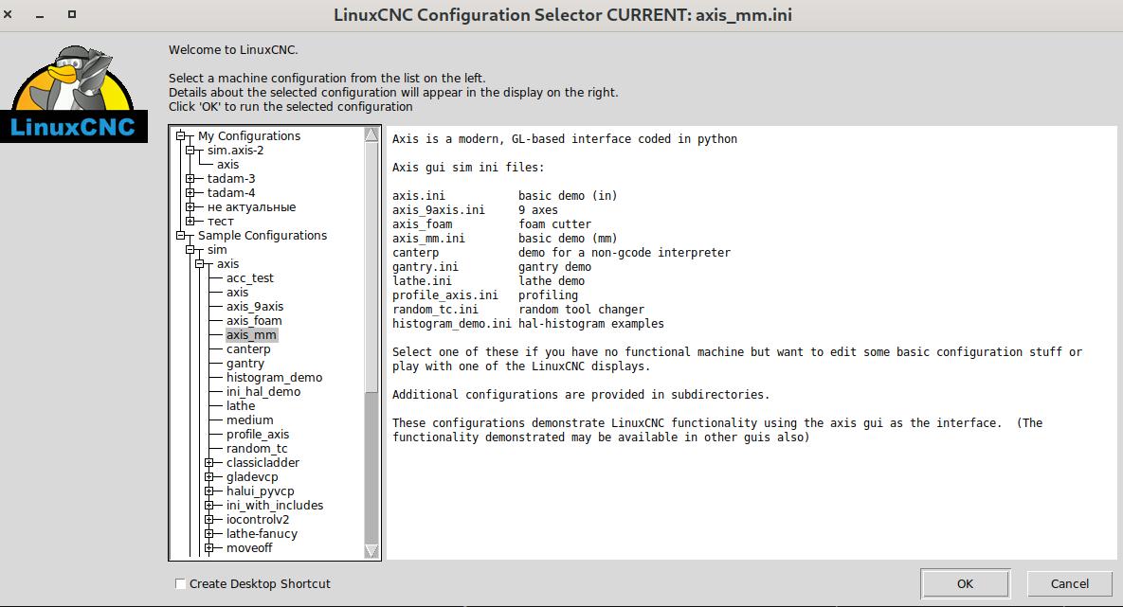
Task: Select the profile_axis configuration
Action: tap(257, 435)
